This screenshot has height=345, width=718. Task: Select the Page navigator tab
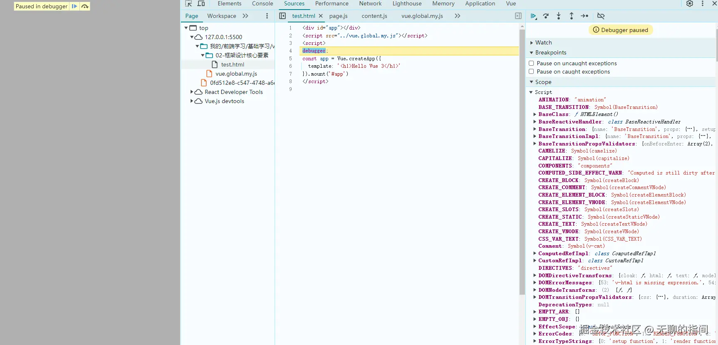click(x=192, y=16)
